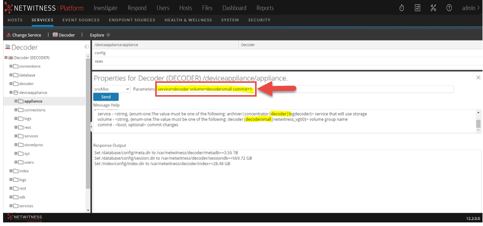
Task: Open the Health & Wellness tab
Action: 187,20
